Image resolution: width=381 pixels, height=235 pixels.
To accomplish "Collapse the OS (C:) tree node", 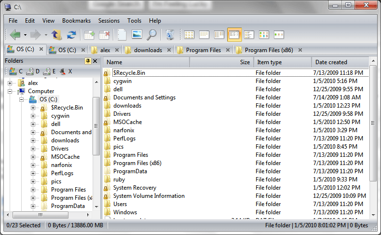I will [21, 99].
